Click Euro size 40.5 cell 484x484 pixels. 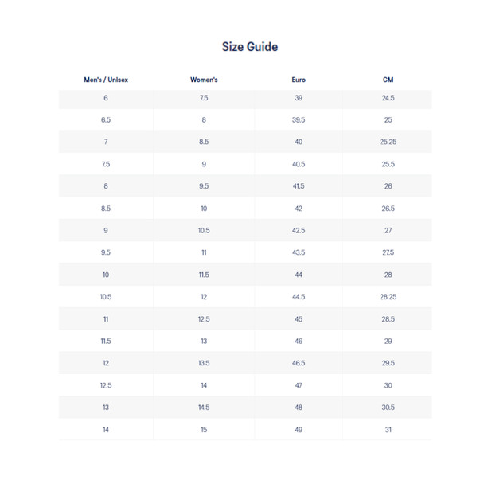299,164
